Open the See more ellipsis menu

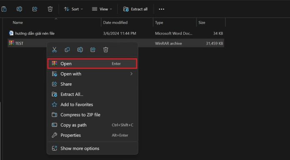click(162, 9)
